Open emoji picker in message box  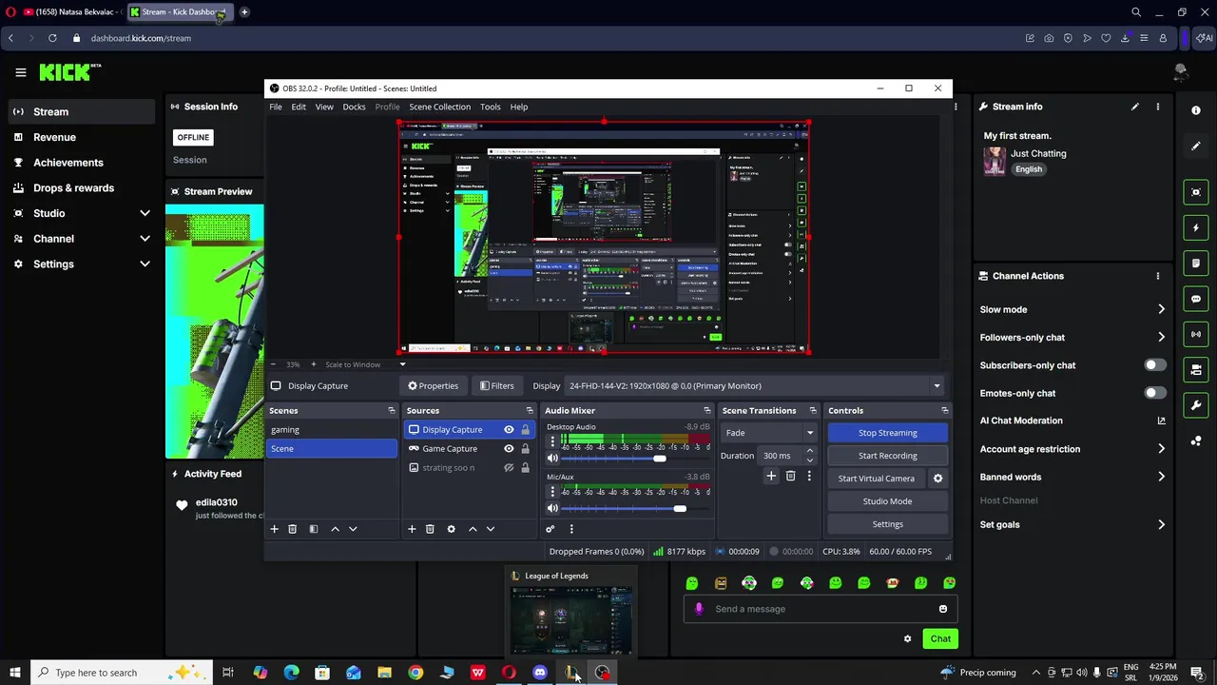click(x=943, y=609)
